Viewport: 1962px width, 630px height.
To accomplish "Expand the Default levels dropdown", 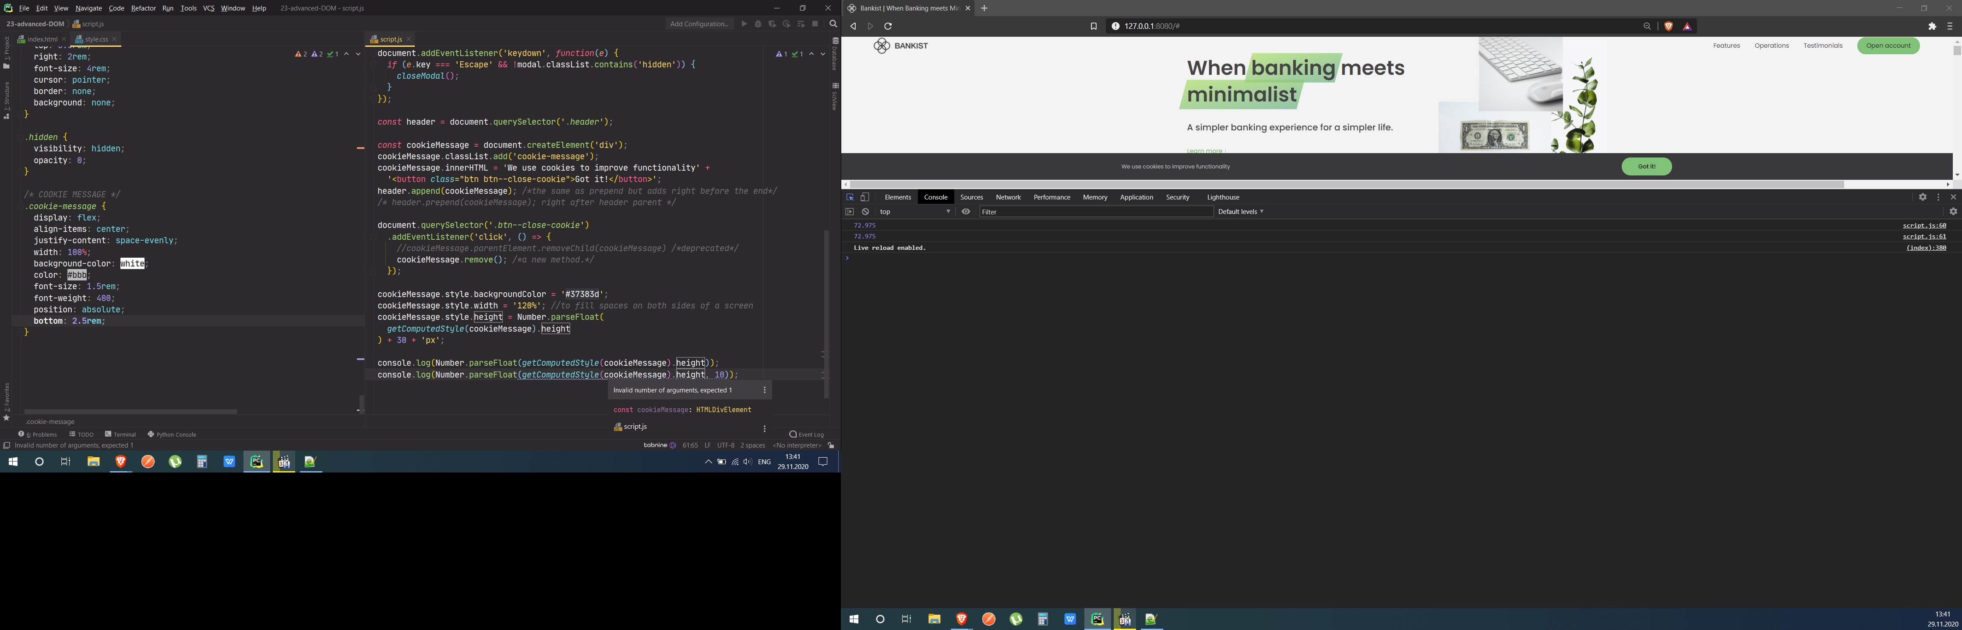I will pyautogui.click(x=1240, y=211).
